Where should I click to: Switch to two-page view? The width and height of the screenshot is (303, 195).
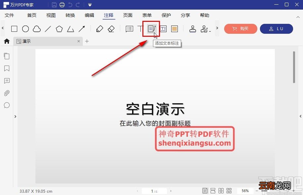point(221,191)
